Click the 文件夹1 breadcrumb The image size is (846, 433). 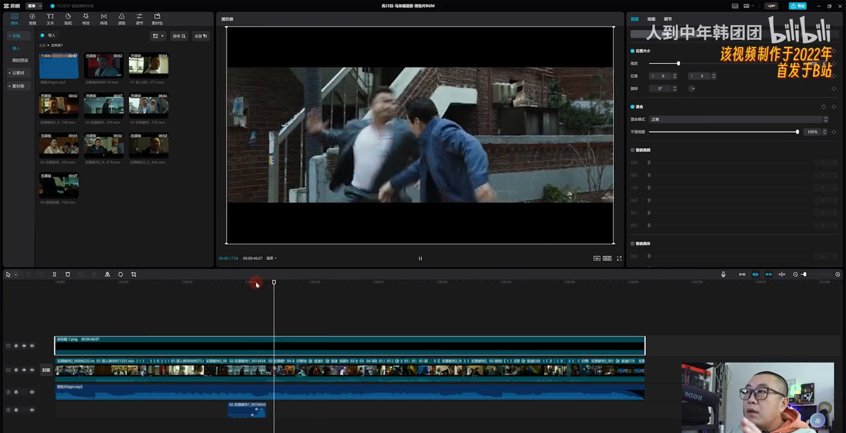coord(56,45)
